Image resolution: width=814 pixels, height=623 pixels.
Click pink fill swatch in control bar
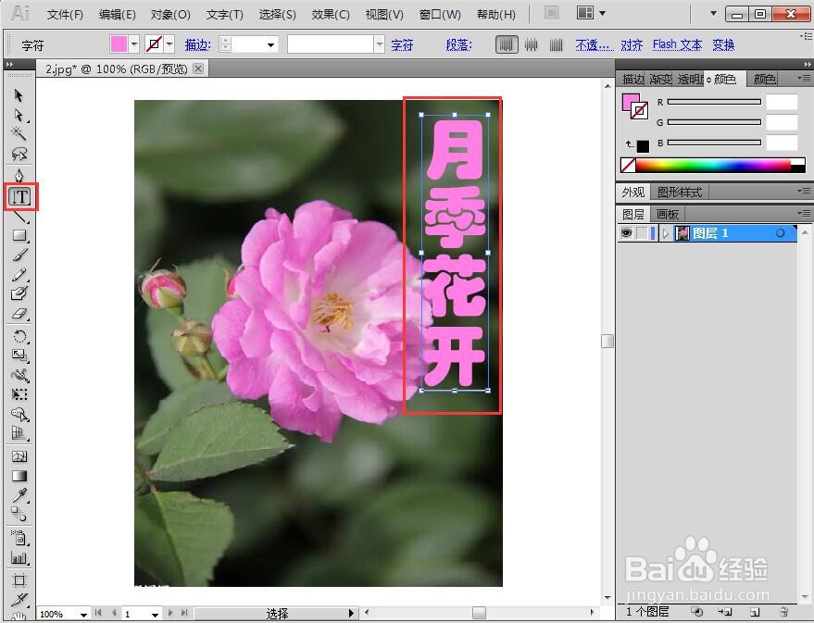click(119, 44)
